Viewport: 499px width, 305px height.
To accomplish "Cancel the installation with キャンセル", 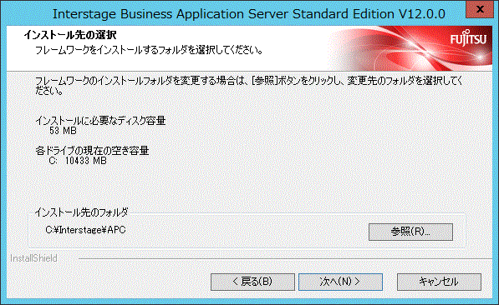I will (x=439, y=282).
